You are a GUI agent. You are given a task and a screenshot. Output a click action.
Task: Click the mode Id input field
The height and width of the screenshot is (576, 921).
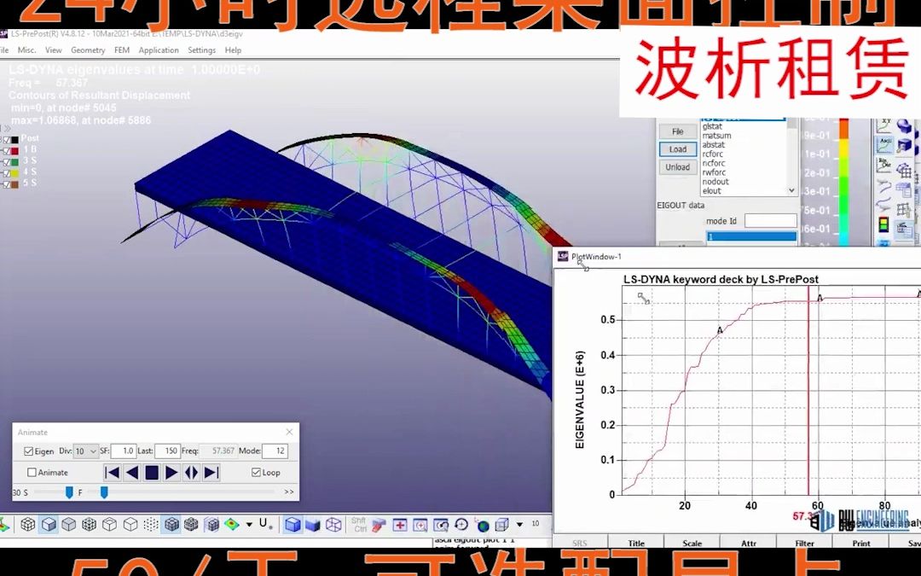(769, 220)
